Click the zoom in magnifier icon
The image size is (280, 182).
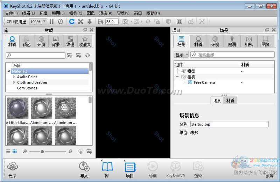pyautogui.click(x=70, y=152)
